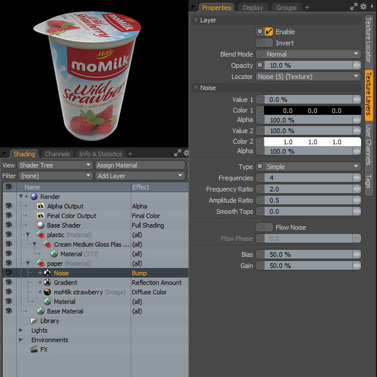Click the Base Material sphere icon
Screen dimensions: 377x377
[x=41, y=311]
